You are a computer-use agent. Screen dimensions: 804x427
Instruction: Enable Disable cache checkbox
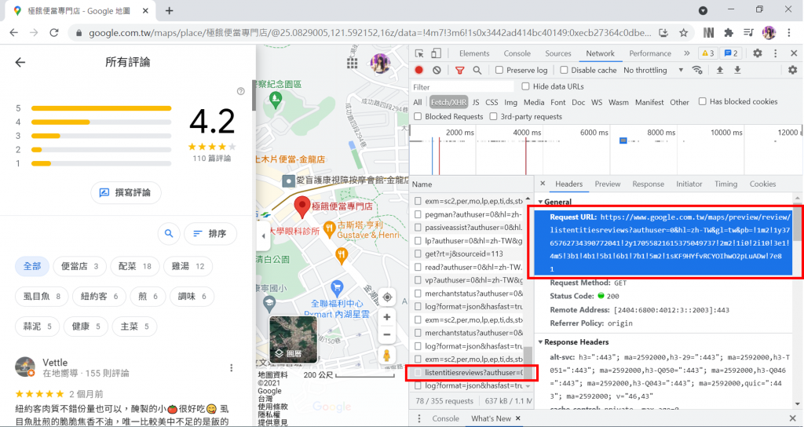click(x=564, y=70)
